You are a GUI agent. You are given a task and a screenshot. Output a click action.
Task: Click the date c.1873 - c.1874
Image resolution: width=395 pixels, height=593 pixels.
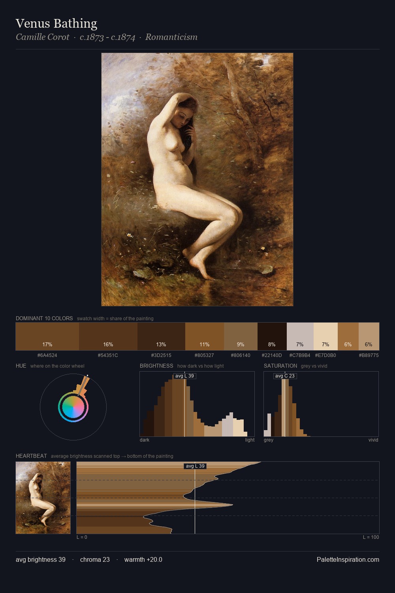[x=107, y=37]
